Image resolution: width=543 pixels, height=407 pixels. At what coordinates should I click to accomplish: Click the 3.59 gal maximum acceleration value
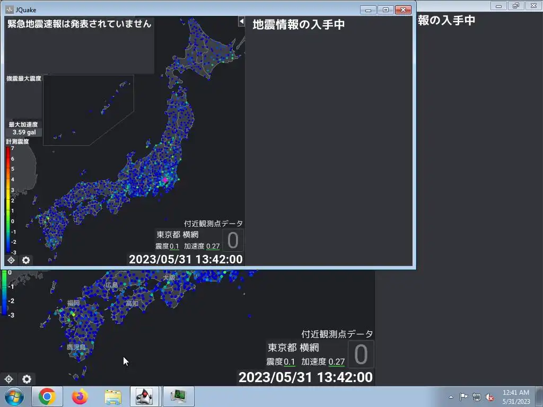(24, 132)
